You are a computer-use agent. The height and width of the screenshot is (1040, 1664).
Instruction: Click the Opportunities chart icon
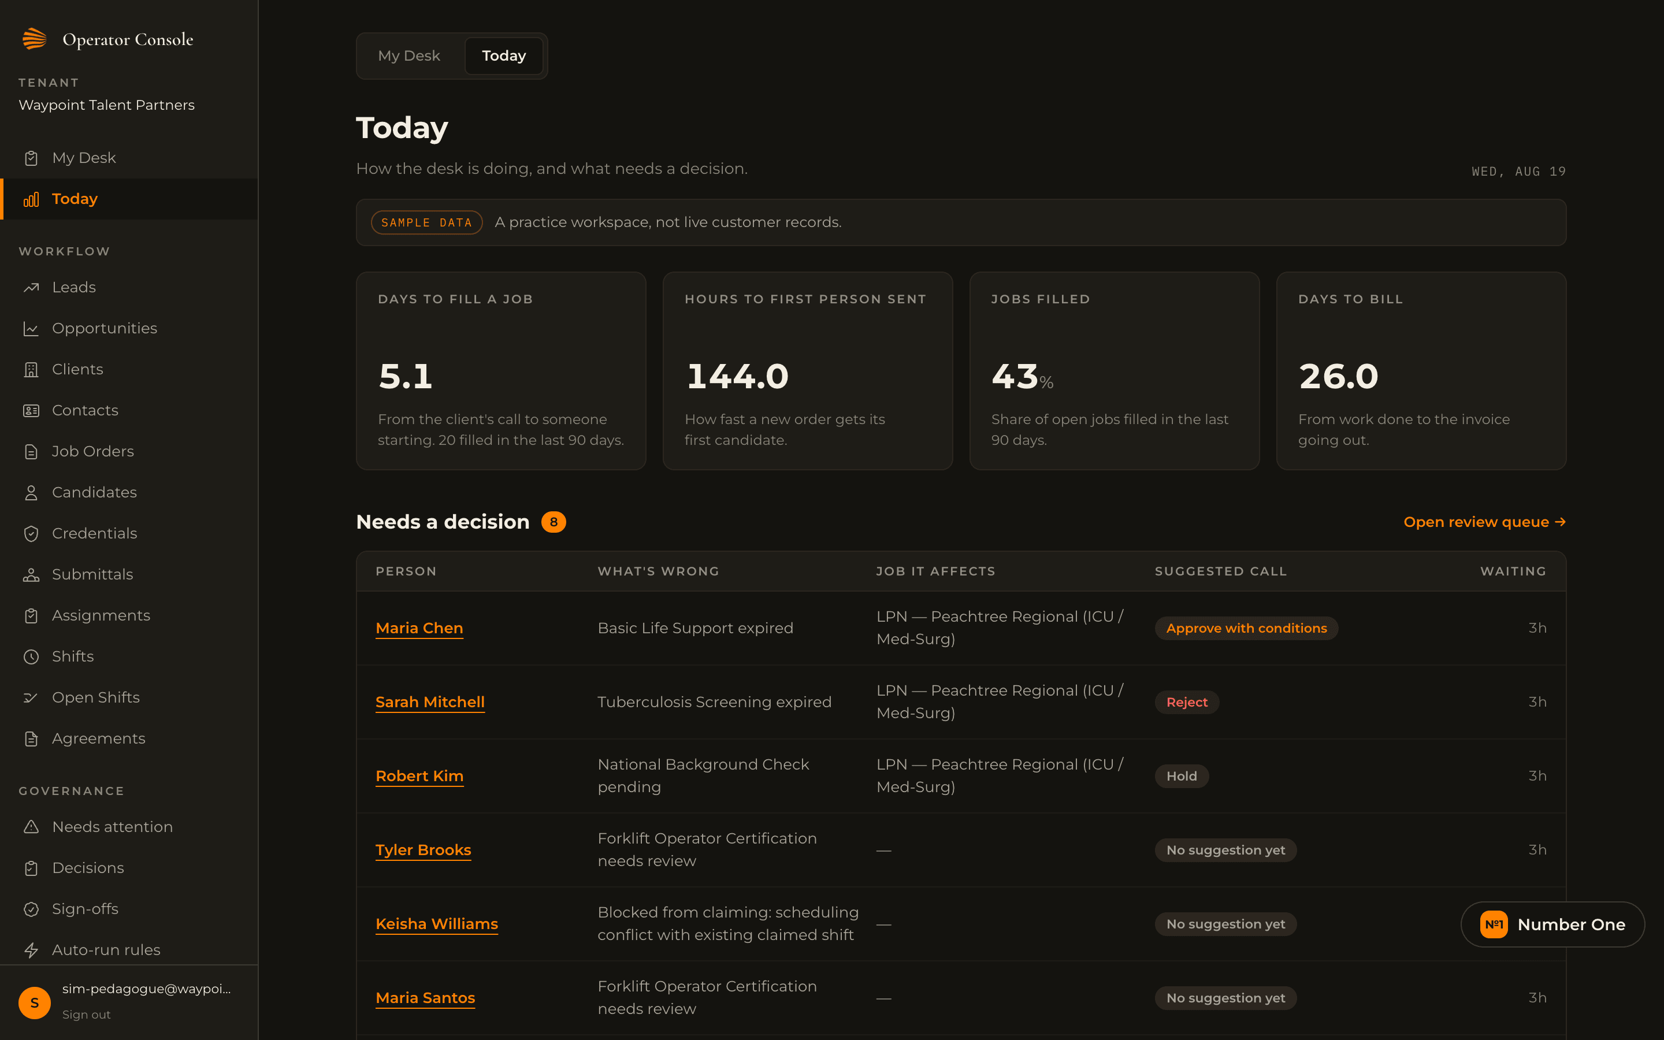point(31,329)
